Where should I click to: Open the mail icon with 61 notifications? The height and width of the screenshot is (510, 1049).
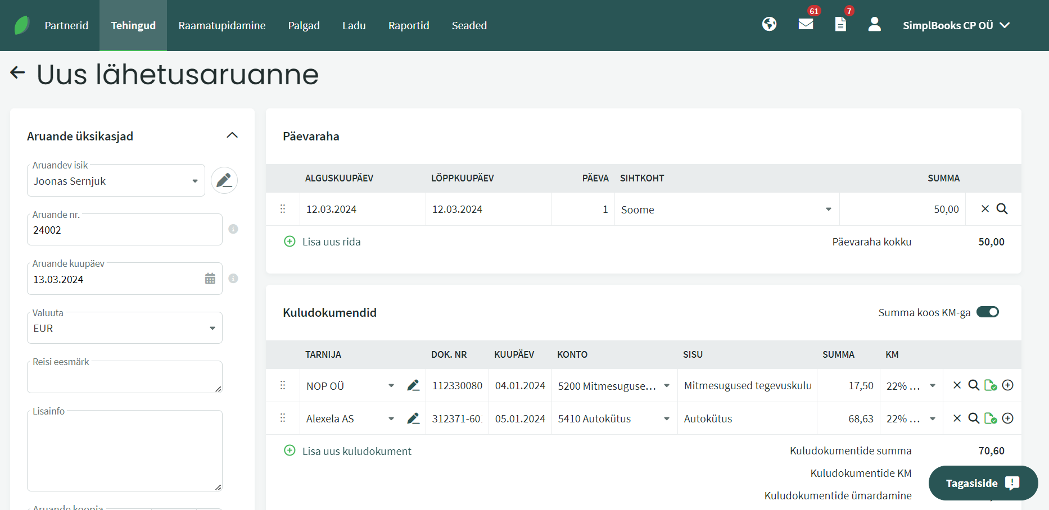806,24
